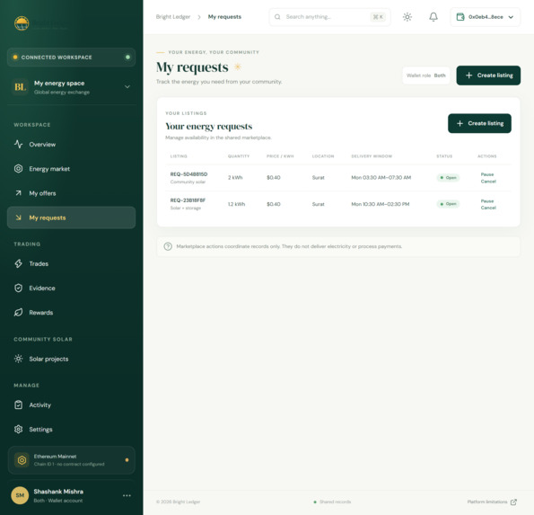
Task: Click the search magnifier icon
Action: pyautogui.click(x=277, y=17)
